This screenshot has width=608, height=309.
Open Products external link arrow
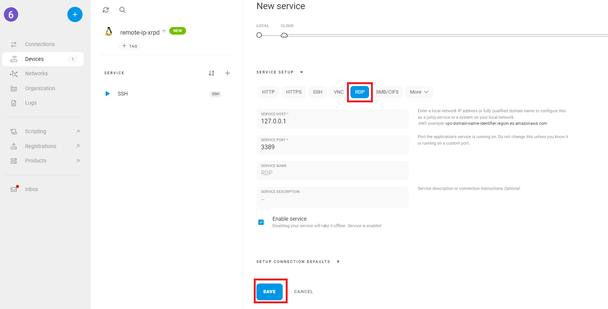pyautogui.click(x=78, y=161)
